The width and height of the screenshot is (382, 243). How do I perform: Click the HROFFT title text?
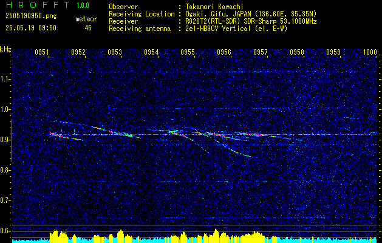click(38, 5)
